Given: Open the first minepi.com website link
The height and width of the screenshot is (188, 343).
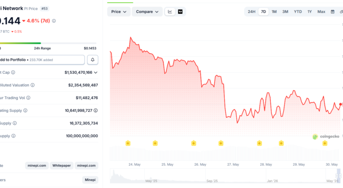Looking at the screenshot, I should tap(37, 166).
